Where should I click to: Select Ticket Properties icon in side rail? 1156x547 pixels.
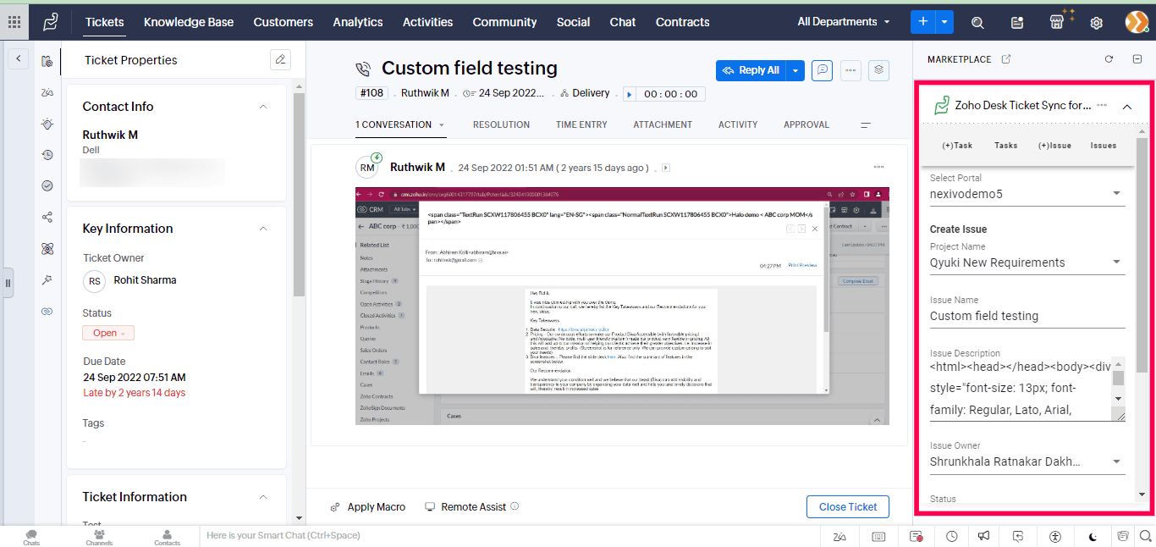pyautogui.click(x=47, y=61)
